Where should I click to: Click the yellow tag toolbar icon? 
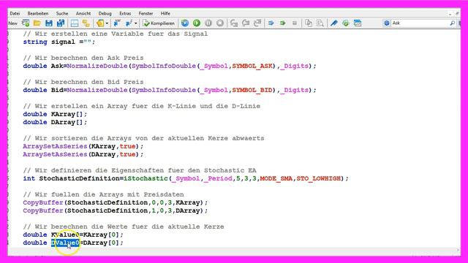pyautogui.click(x=100, y=23)
